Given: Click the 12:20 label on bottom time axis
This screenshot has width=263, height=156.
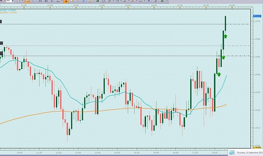Looking at the screenshot, I should click(58, 153).
